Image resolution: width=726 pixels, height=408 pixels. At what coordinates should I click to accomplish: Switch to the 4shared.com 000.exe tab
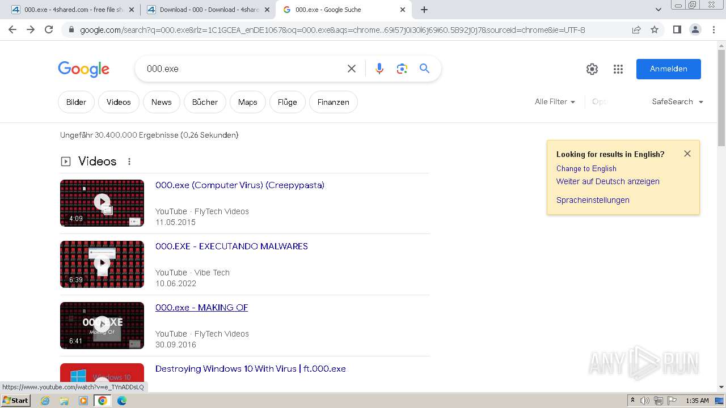pyautogui.click(x=68, y=10)
